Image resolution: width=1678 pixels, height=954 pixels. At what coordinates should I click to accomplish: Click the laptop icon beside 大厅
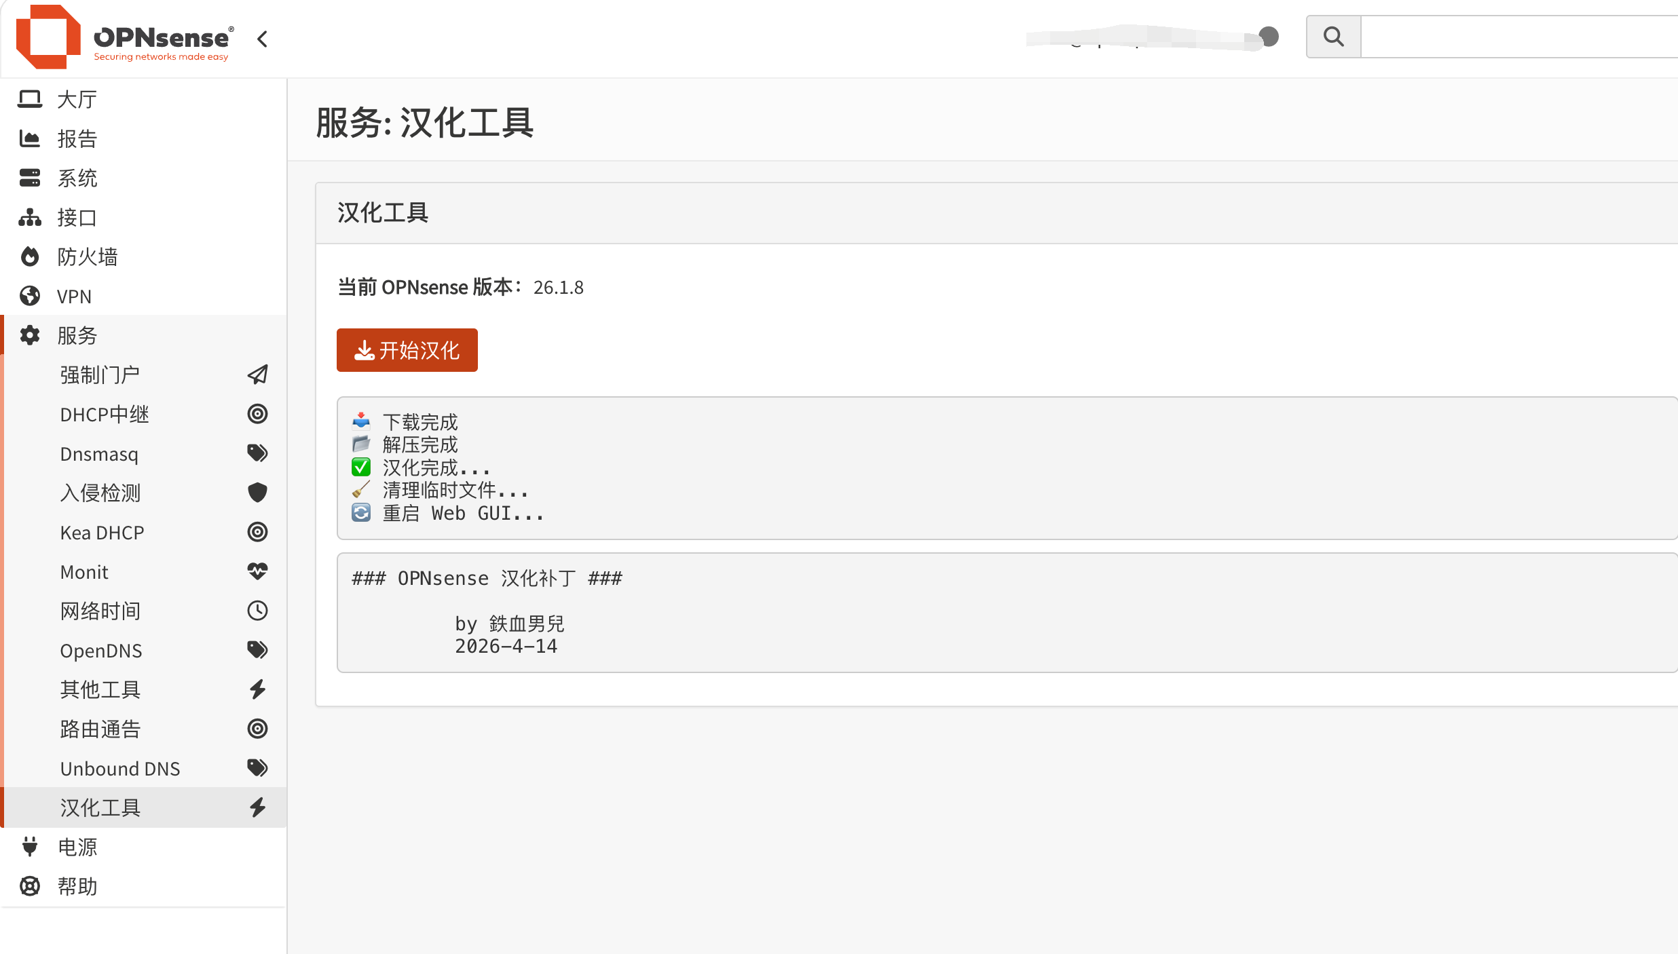coord(30,99)
